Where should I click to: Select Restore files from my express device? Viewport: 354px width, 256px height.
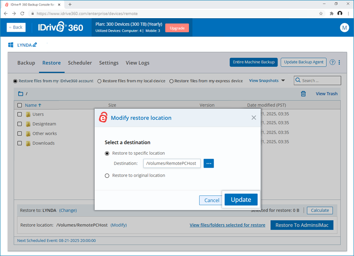click(171, 81)
